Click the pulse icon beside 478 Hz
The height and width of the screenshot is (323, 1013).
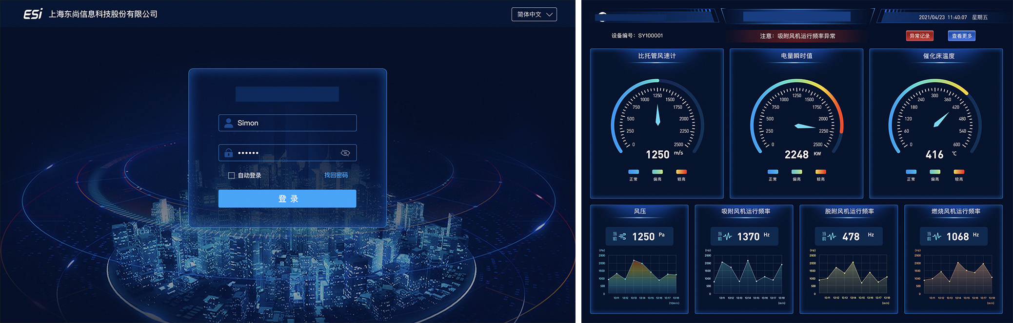832,237
